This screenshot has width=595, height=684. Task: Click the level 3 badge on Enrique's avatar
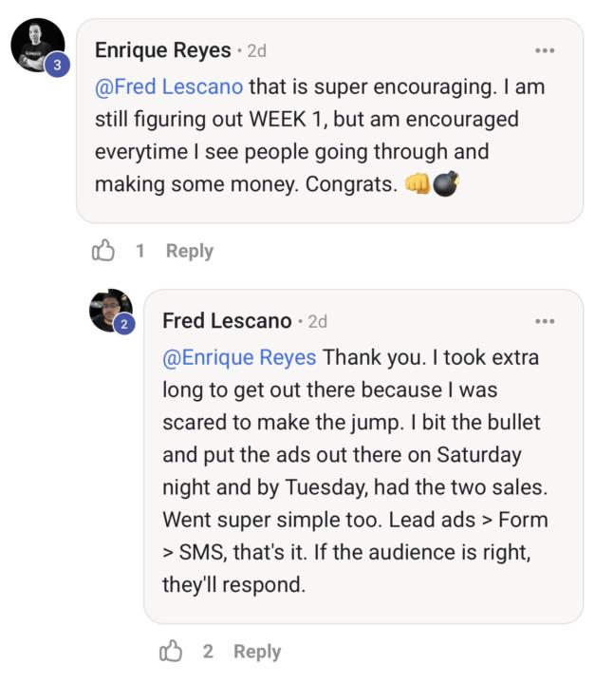pos(57,65)
